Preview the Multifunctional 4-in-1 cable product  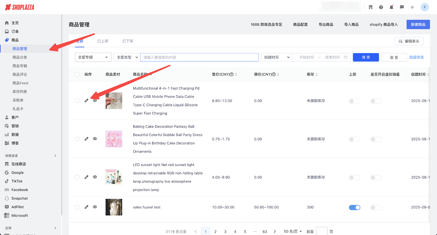click(x=95, y=100)
